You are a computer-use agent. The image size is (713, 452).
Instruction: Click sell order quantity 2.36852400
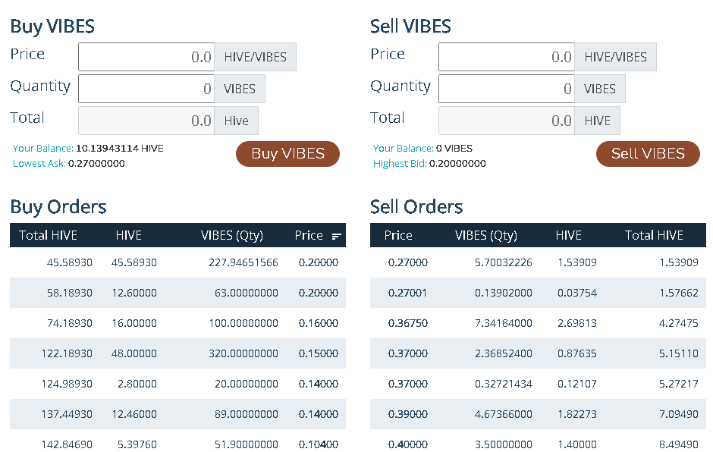504,353
